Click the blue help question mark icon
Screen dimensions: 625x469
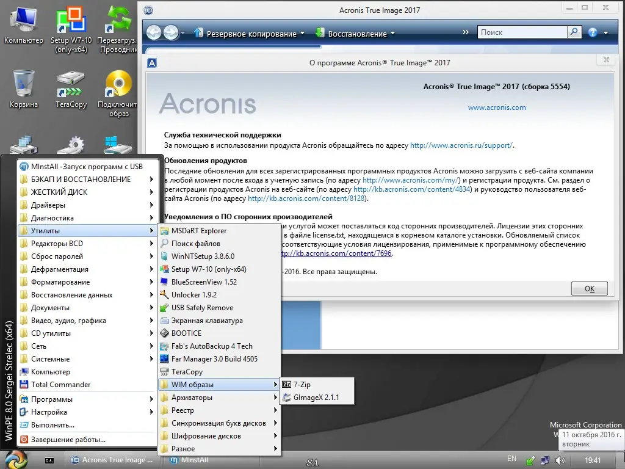pos(593,32)
